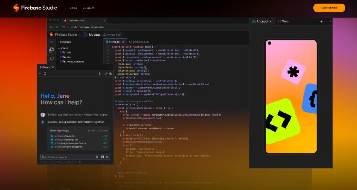
Task: Open the hamburger menu in activity bar
Action: click(51, 42)
